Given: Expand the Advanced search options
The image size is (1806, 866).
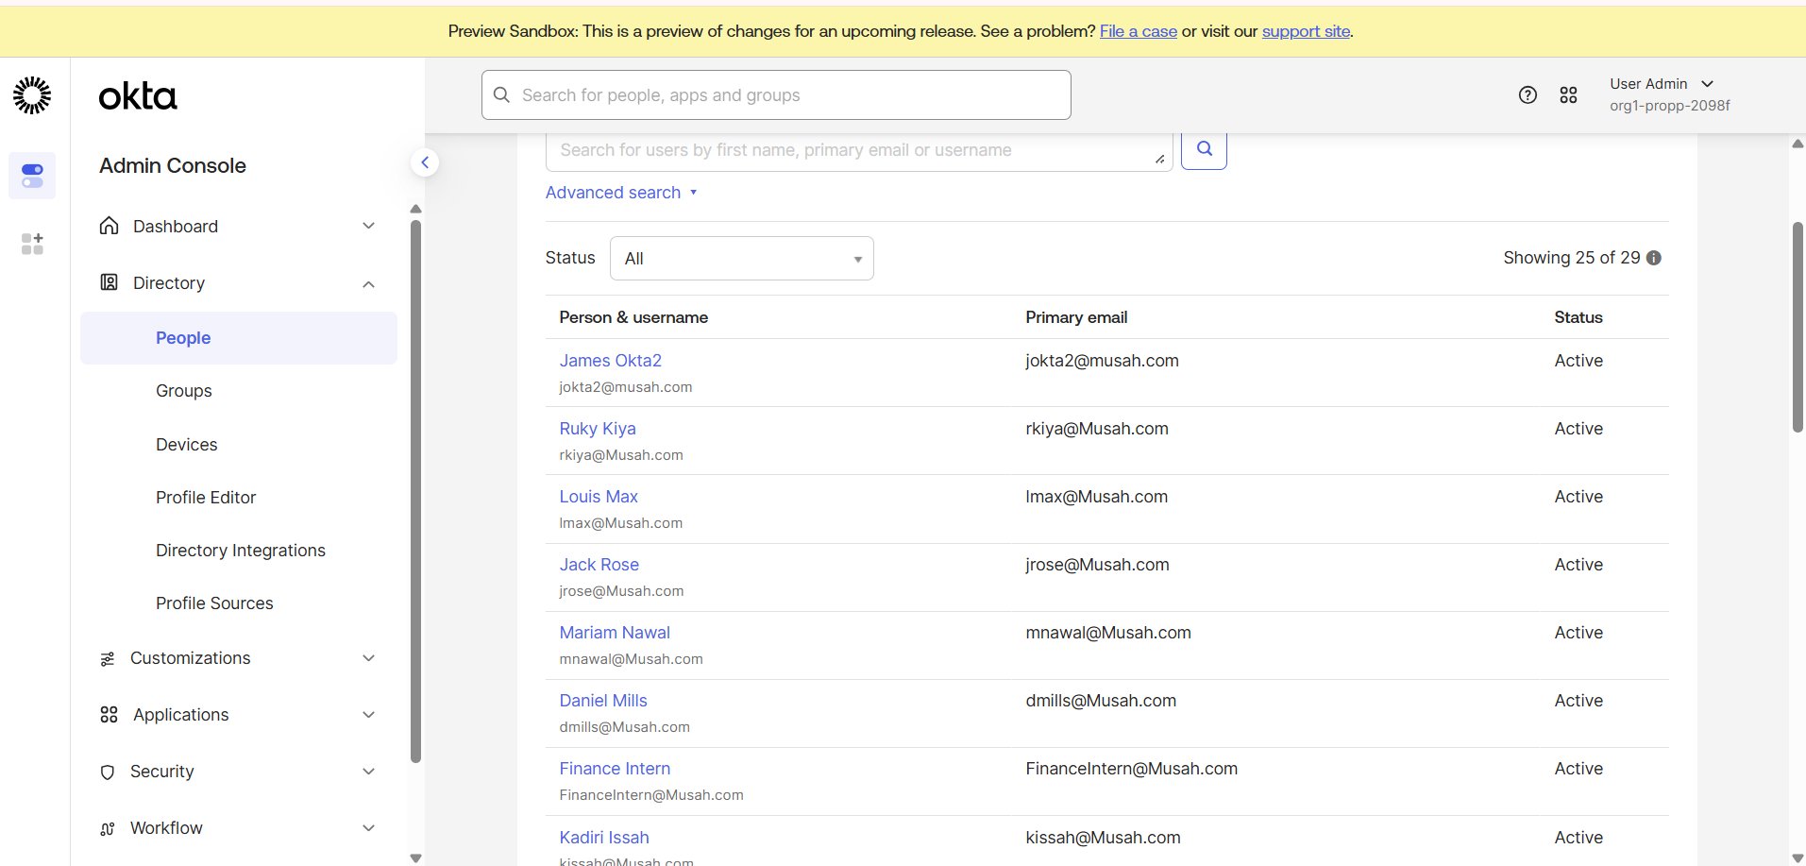Looking at the screenshot, I should 621,193.
